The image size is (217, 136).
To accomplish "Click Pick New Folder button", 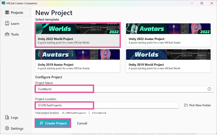I will point(197,105).
